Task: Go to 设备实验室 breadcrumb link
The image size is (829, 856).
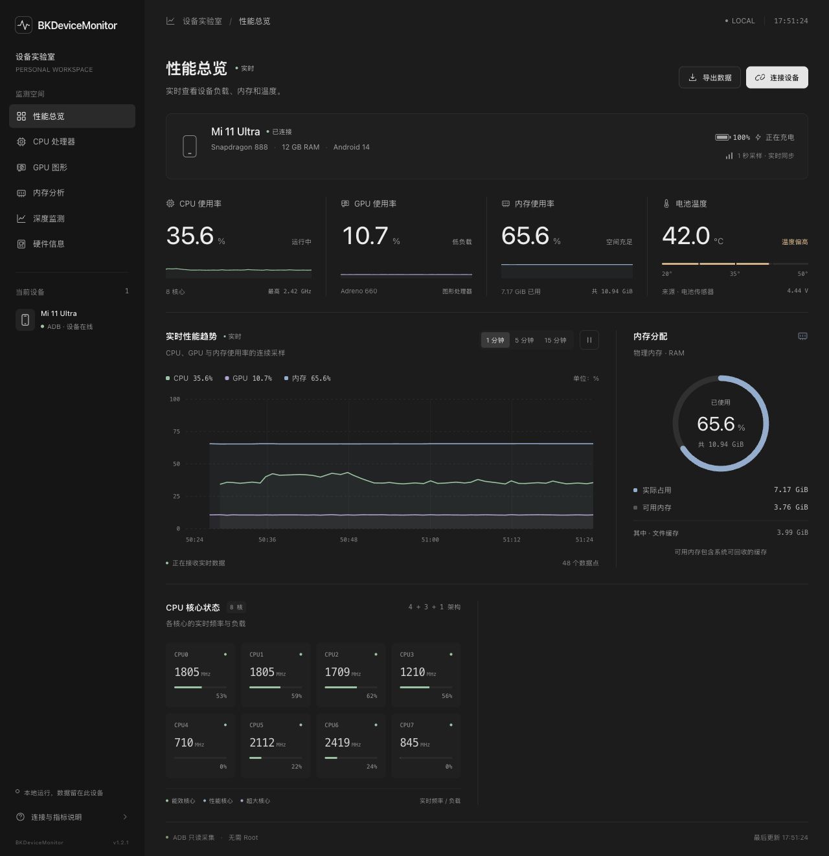Action: pos(202,21)
